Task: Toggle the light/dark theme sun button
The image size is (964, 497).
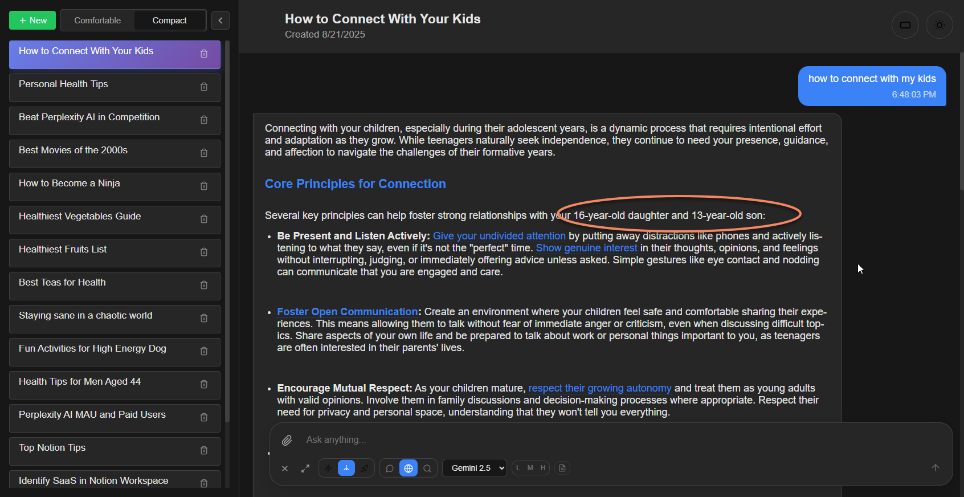Action: 939,25
